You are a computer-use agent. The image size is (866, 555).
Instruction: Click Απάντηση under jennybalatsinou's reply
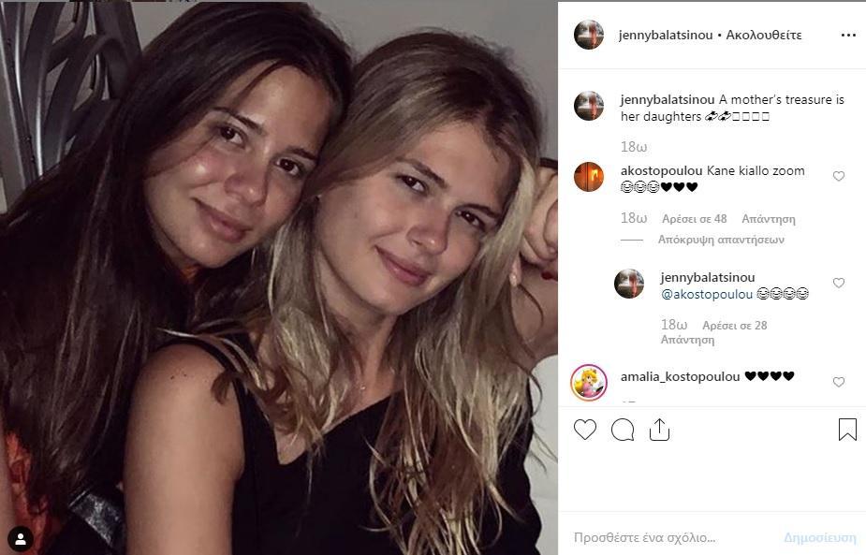point(687,340)
